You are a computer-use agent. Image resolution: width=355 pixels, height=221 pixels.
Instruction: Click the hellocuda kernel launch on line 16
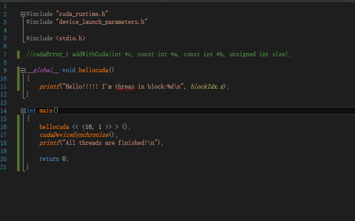pos(54,127)
